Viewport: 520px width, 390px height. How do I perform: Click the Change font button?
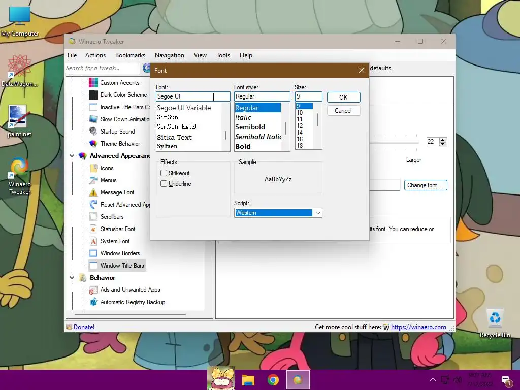[x=426, y=185]
